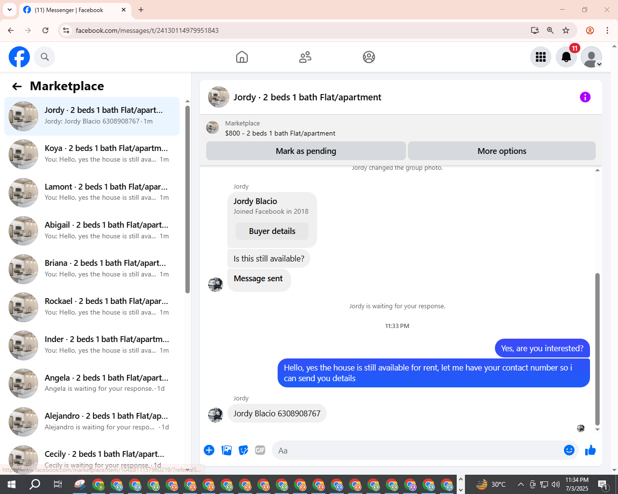Open the Chrome profile icon
Viewport: 618px width, 494px height.
click(590, 30)
